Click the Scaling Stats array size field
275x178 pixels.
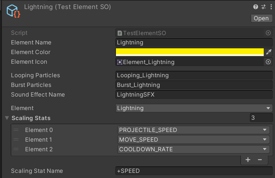pos(261,118)
